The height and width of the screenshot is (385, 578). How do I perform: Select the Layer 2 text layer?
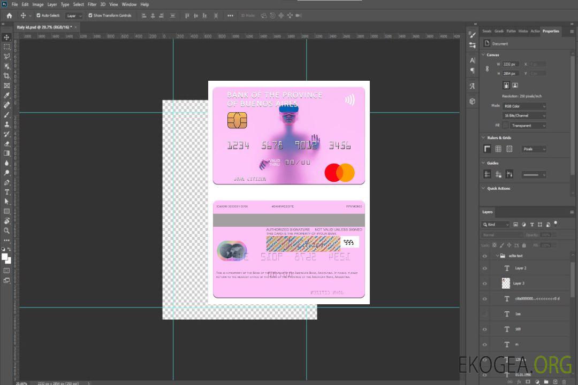(520, 268)
